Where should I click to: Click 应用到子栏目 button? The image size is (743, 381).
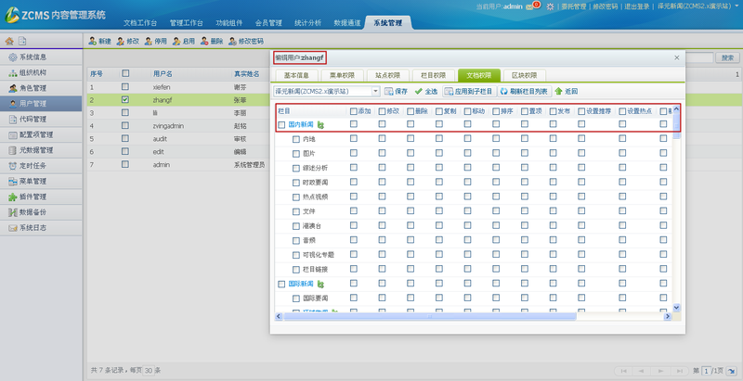[x=469, y=92]
